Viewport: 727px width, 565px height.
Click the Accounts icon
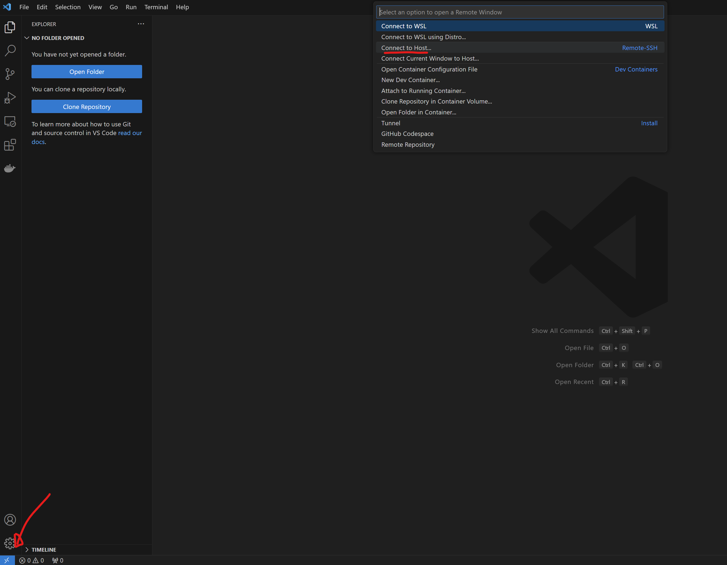click(10, 520)
